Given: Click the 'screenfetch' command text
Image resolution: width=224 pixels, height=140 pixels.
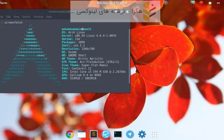Looking at the screenshot, I should click(x=13, y=22).
